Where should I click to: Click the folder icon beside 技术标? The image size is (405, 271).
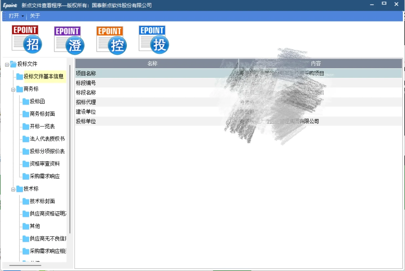20,189
